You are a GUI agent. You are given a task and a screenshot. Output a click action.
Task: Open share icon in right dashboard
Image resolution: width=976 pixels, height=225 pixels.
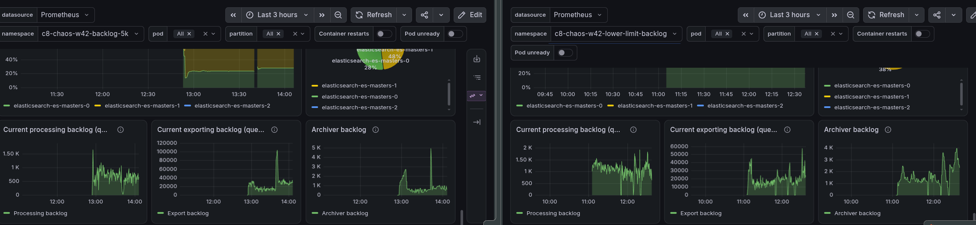point(937,15)
